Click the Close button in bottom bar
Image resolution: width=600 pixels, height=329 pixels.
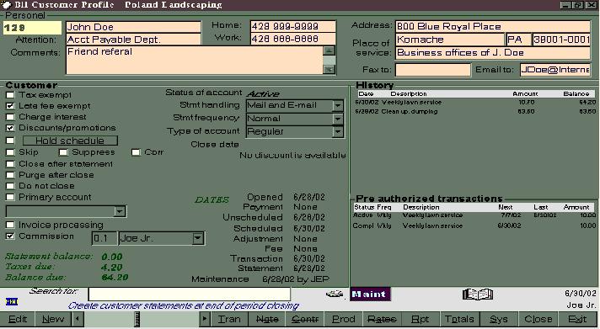[538, 319]
